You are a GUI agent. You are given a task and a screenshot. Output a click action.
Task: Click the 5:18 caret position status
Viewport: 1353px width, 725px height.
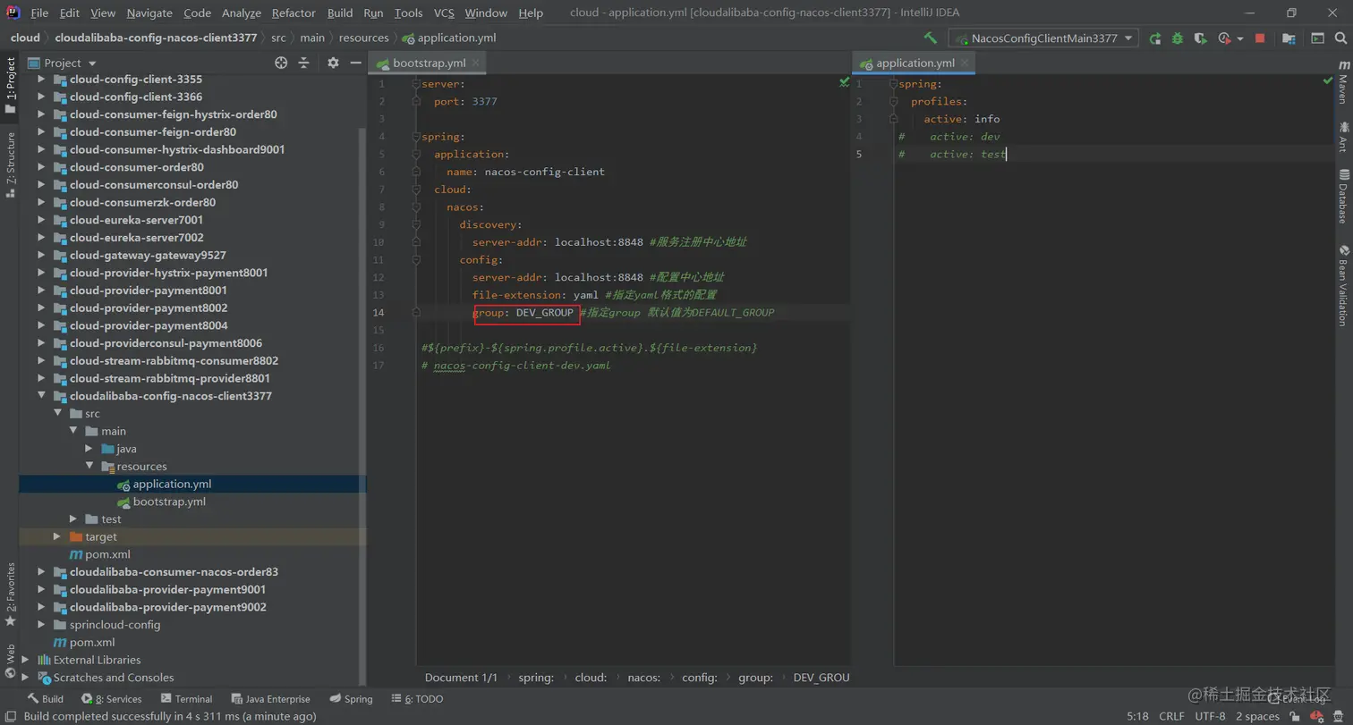pos(1137,716)
